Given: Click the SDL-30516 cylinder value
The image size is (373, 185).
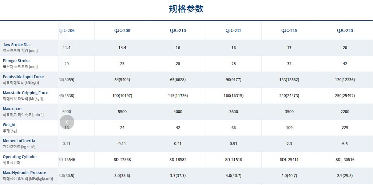Looking at the screenshot, I should tap(345, 160).
